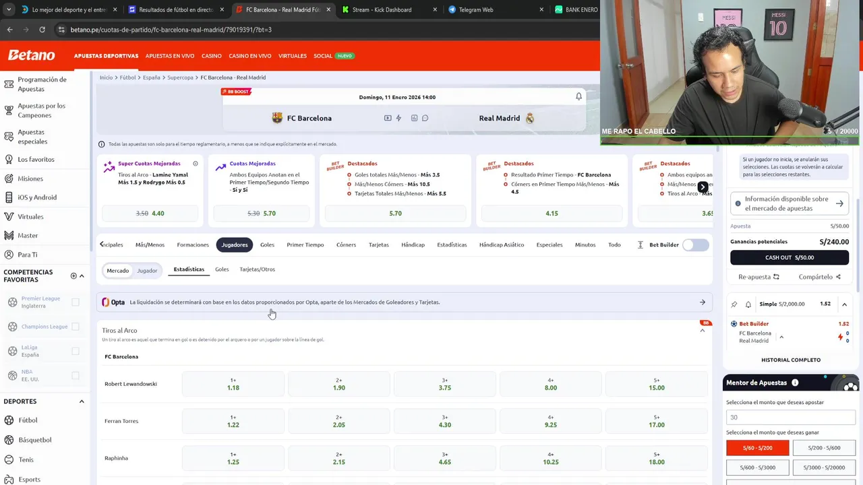Click the lightning bolt icon by FC Barcelona
Screen dimensions: 863x485
[398, 118]
